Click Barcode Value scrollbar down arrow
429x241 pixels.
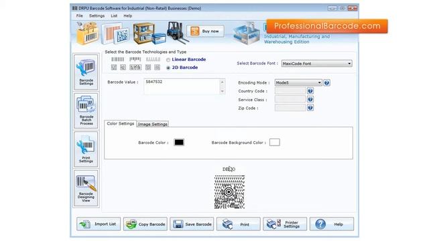tap(222, 91)
